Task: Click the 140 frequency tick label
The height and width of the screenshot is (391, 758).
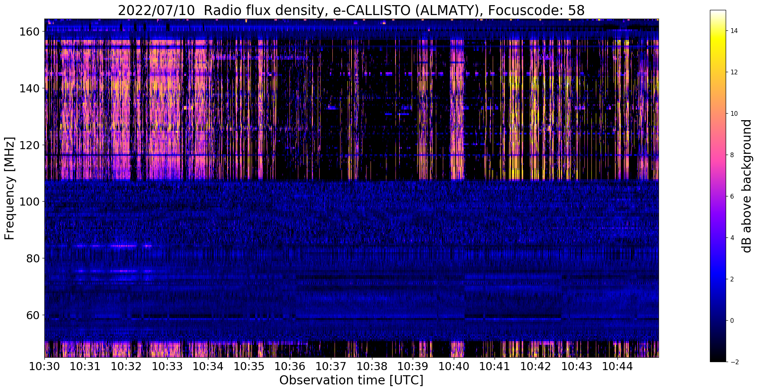Action: (29, 88)
